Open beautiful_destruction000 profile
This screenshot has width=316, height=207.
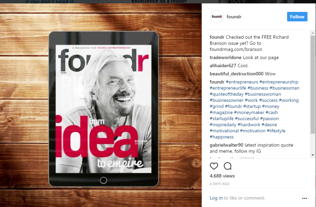237,74
